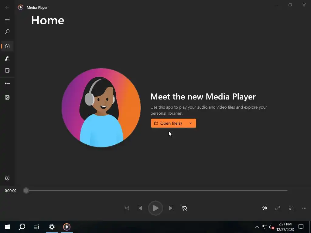
Task: Click the taskbar clock showing 2:27 PM
Action: coord(285,227)
